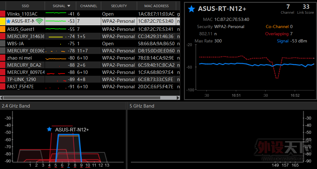Click the blue star in details panel header
This screenshot has height=169, width=317.
191,9
